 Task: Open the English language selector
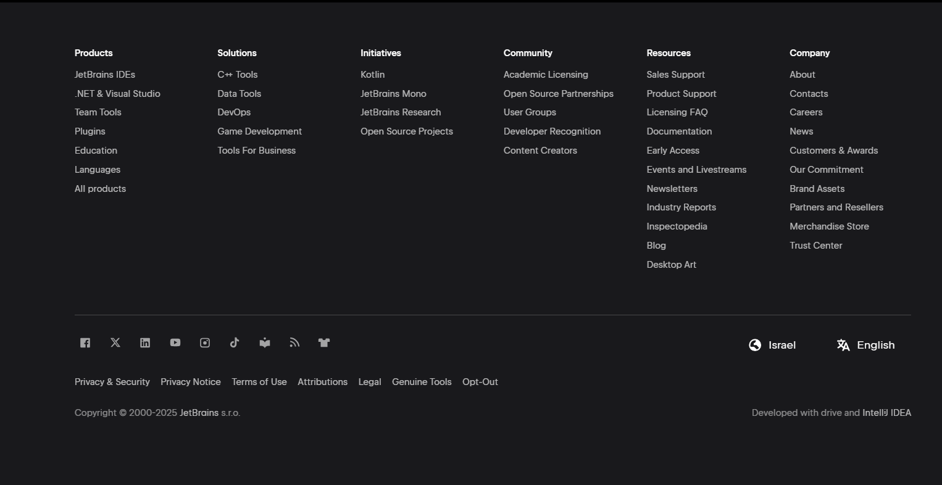pyautogui.click(x=865, y=346)
